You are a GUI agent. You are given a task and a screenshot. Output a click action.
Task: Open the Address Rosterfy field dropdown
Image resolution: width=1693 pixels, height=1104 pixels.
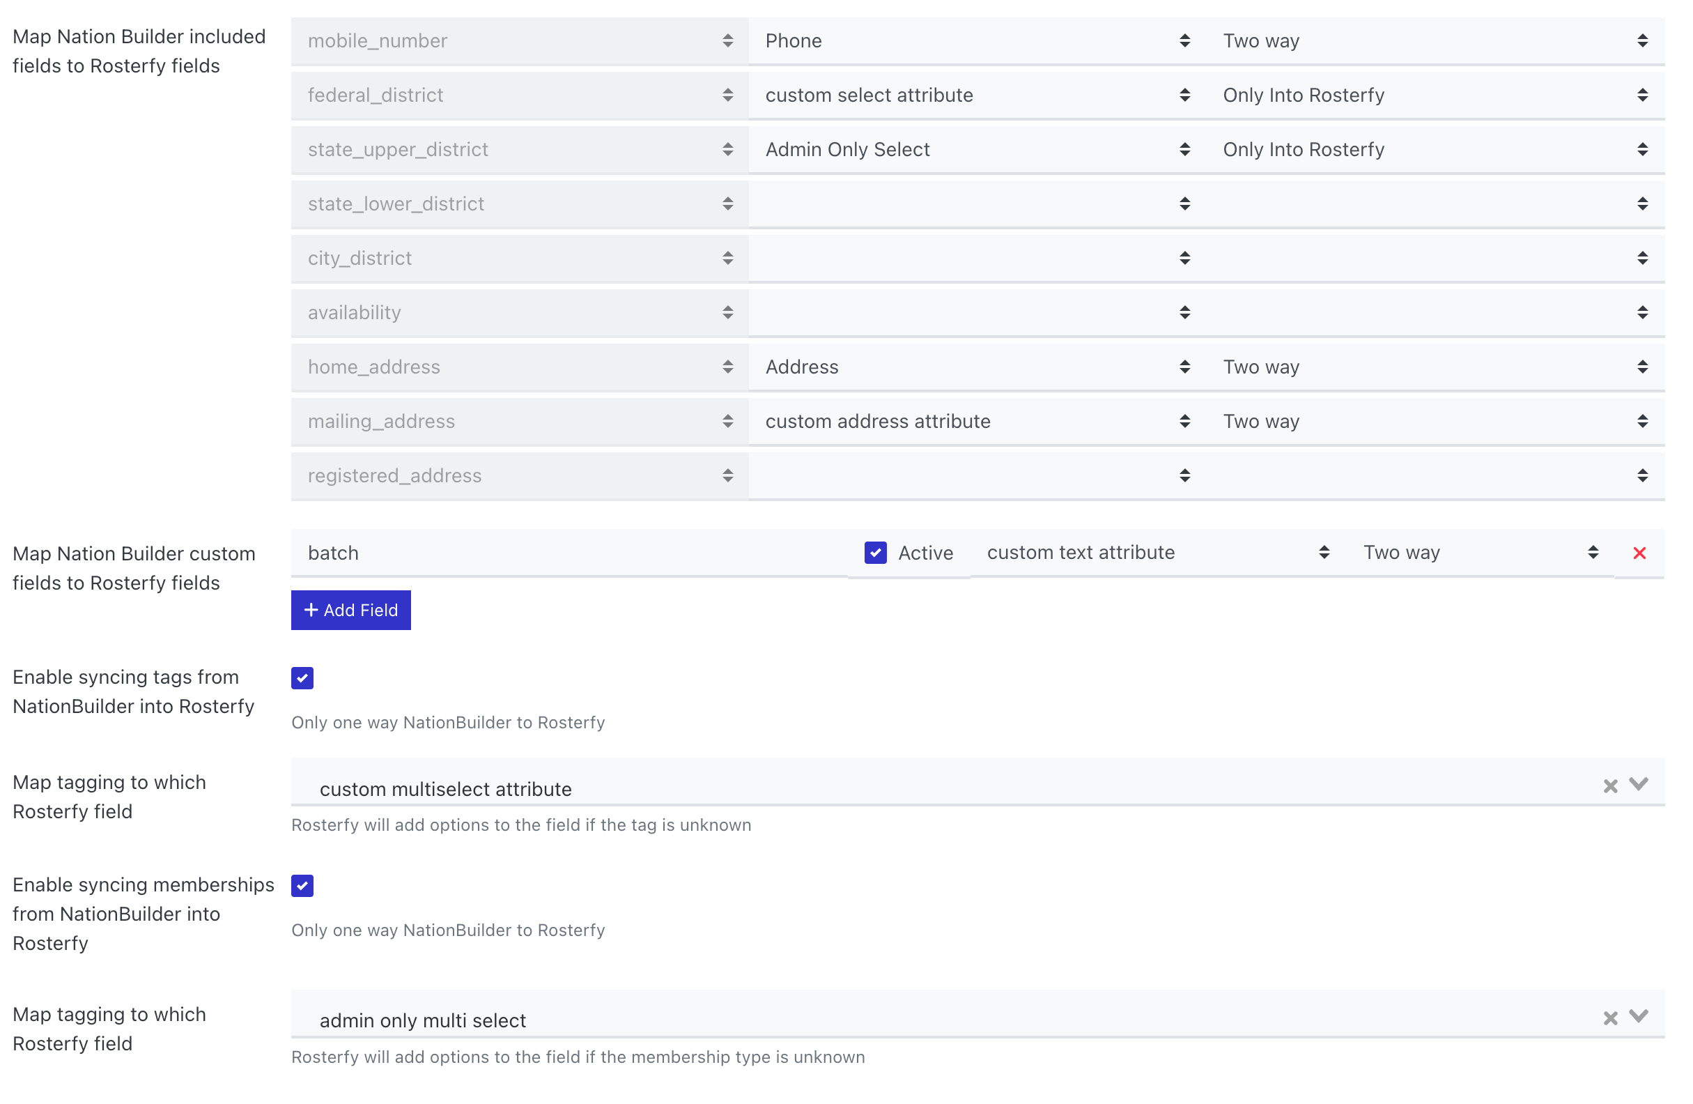977,367
